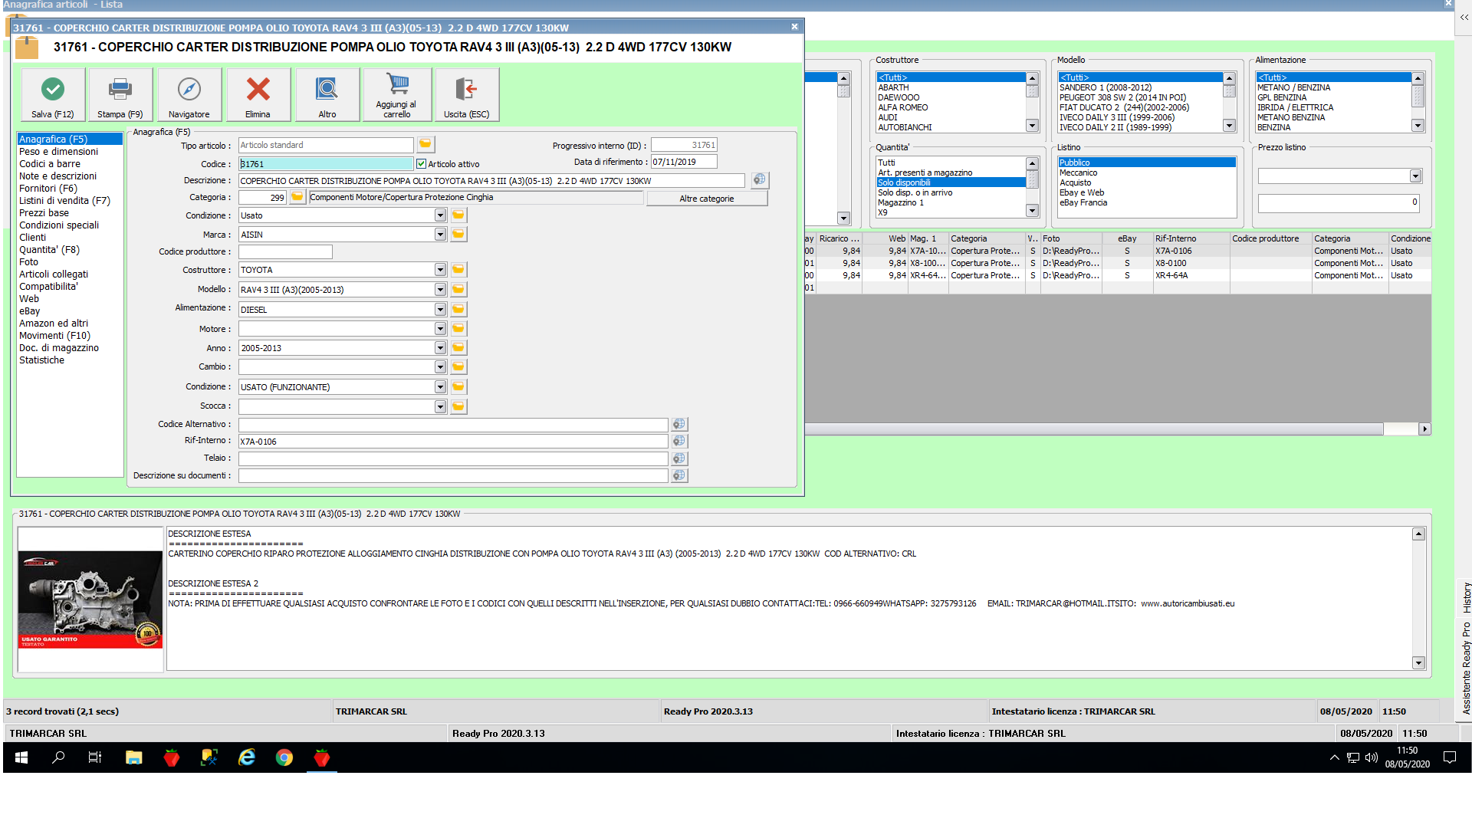Print with the Stampa (F9) icon
The image size is (1472, 828).
point(120,94)
